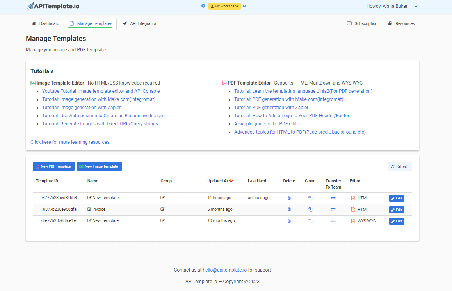Rename the New Template via pencil icon
The width and height of the screenshot is (452, 291).
pos(90,198)
